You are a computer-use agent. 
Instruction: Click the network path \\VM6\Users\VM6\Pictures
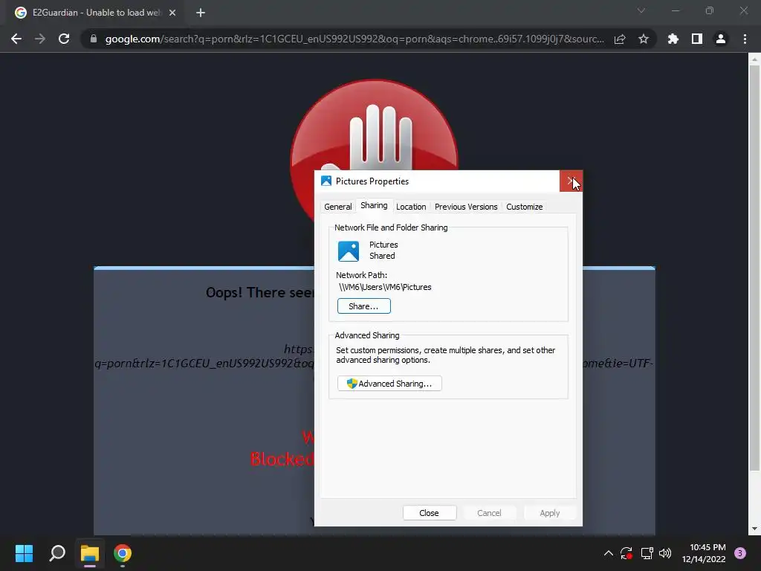(x=385, y=287)
